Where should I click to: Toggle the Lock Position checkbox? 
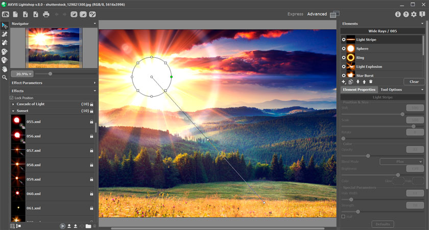pyautogui.click(x=11, y=98)
